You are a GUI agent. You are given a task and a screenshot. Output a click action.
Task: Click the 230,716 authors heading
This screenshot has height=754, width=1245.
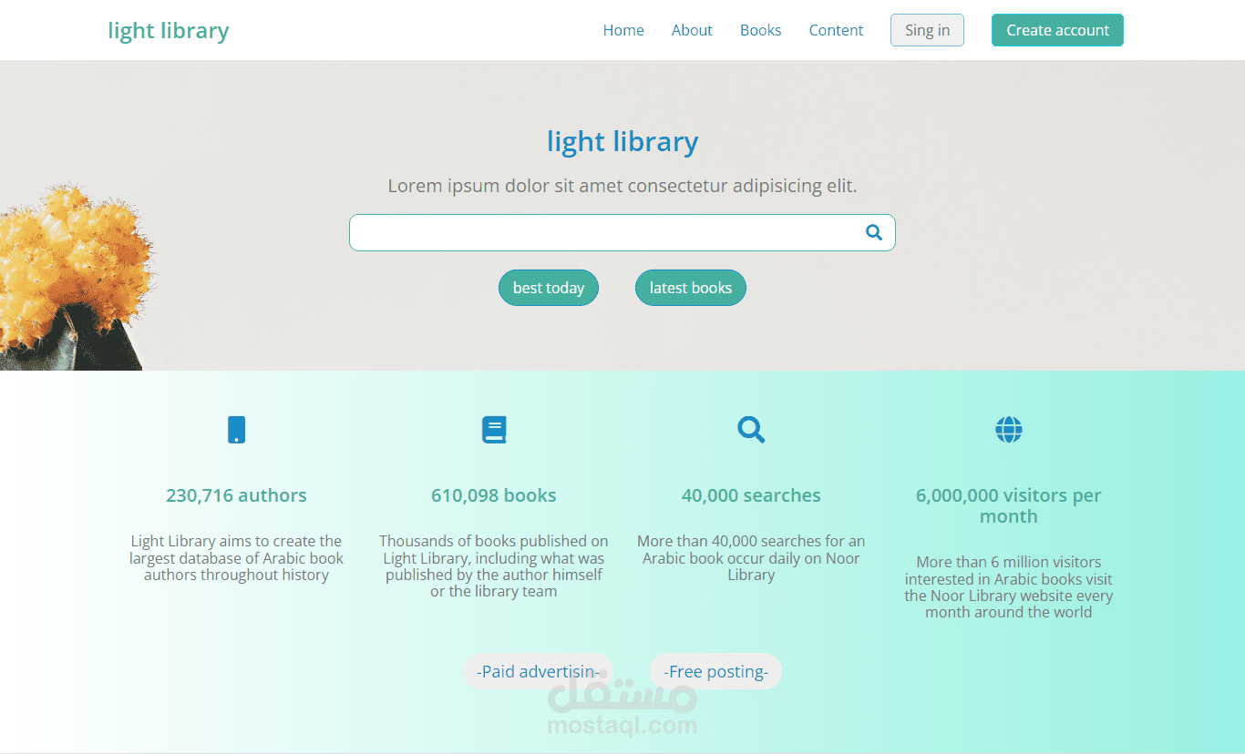click(x=236, y=494)
